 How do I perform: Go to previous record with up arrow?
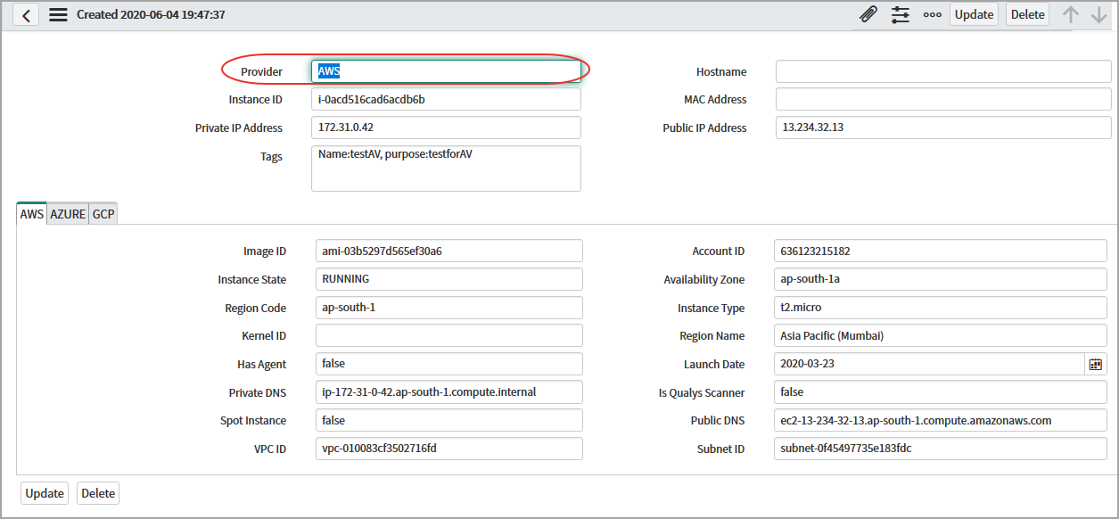click(1071, 14)
